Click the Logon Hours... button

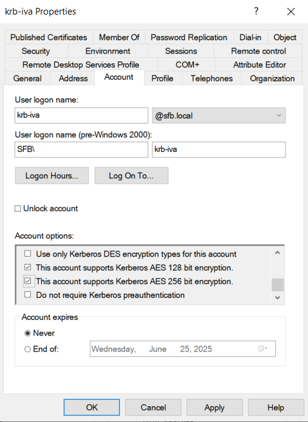tap(52, 176)
